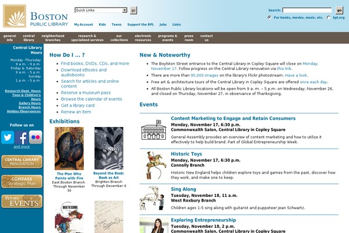Open the Links page in header
349x233 pixels.
[x=176, y=24]
